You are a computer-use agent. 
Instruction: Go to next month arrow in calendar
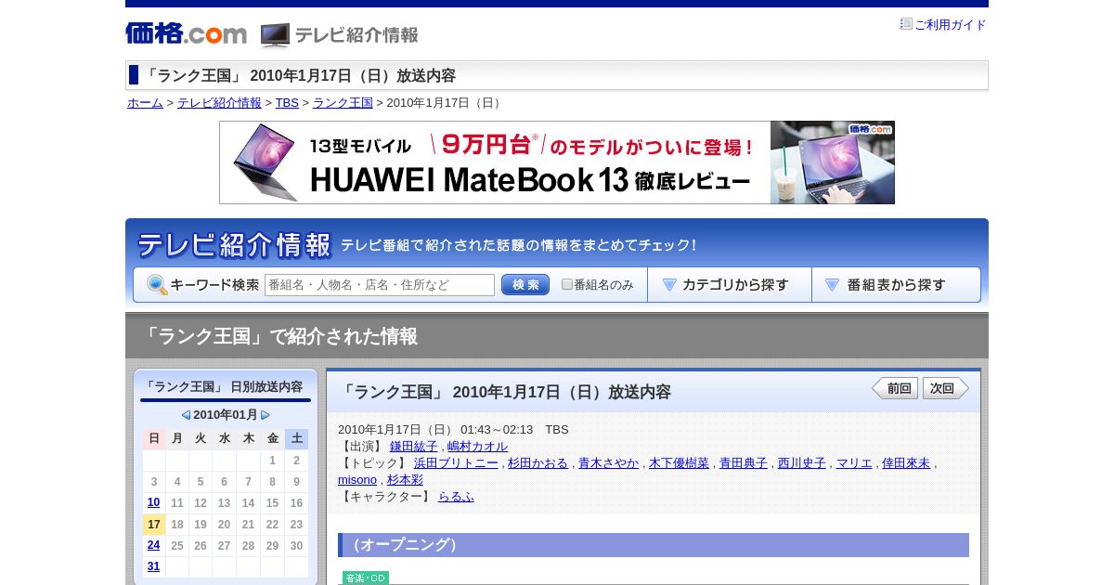click(x=266, y=415)
